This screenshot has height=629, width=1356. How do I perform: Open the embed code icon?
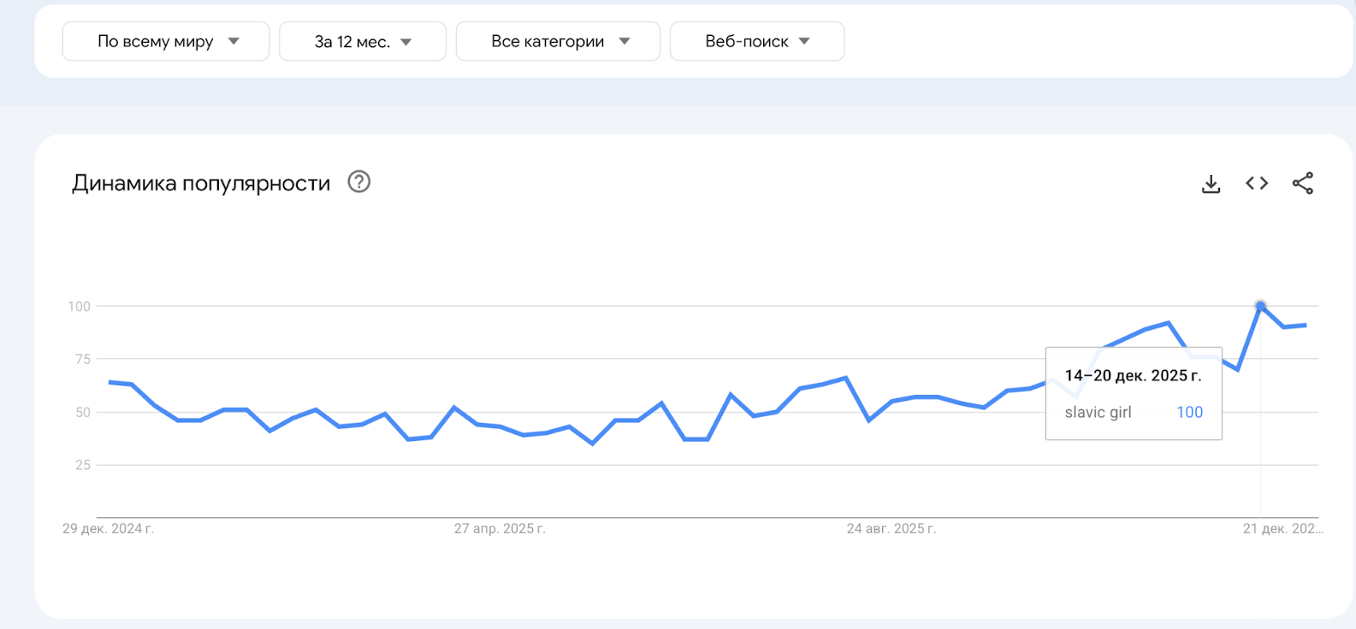point(1257,183)
